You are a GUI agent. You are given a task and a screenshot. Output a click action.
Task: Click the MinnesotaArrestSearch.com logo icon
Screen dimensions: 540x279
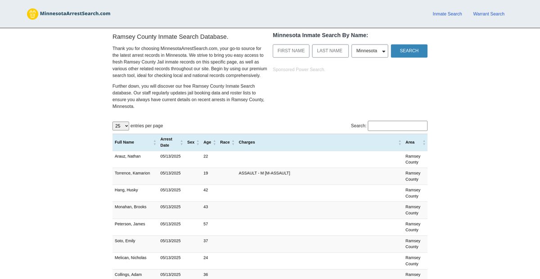[x=32, y=14]
